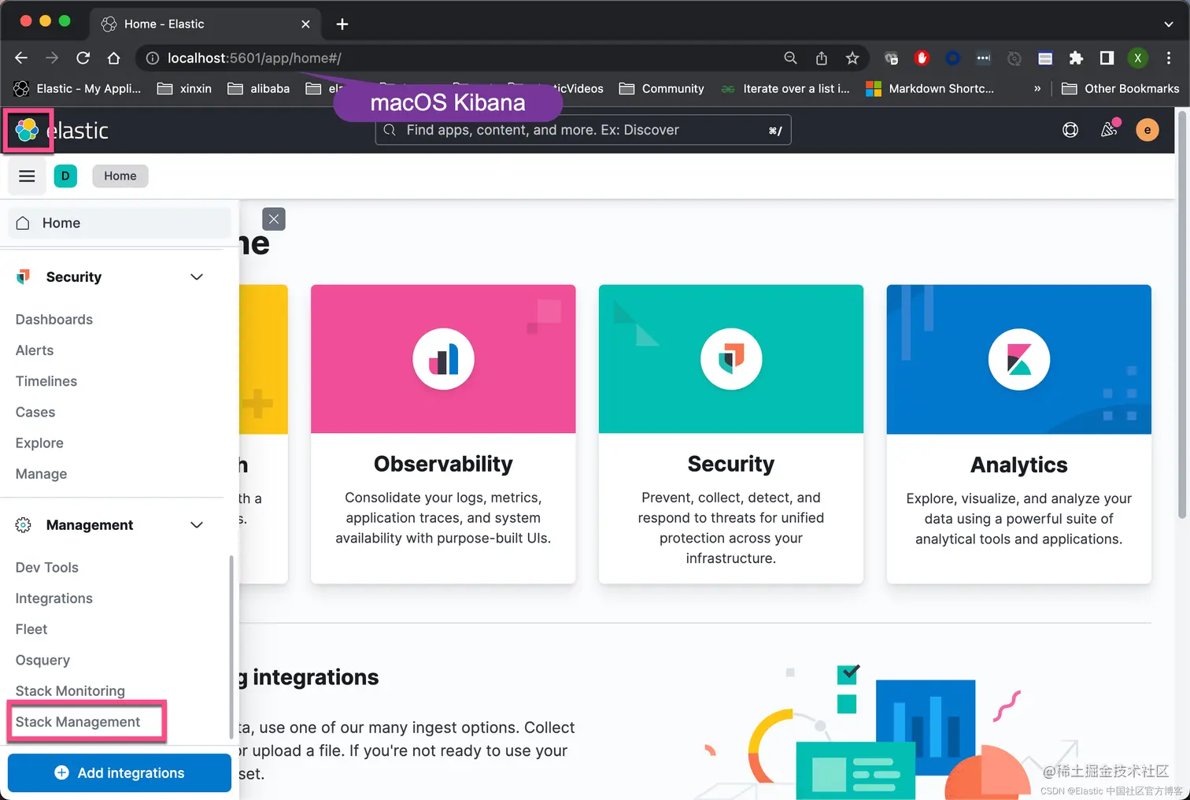Open the Iterate over a list bookmark

coord(785,88)
